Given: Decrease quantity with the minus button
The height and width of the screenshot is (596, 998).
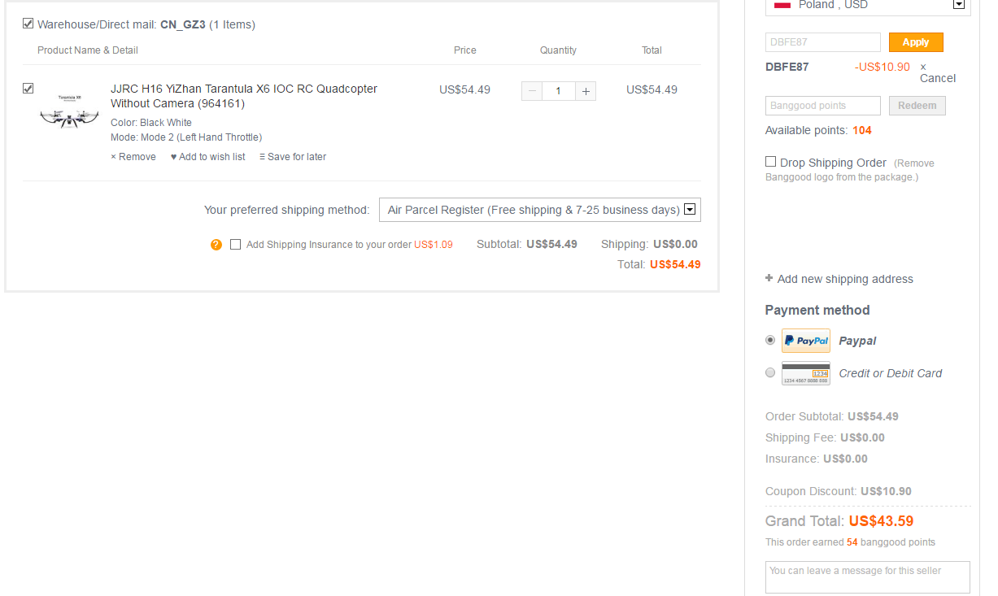Looking at the screenshot, I should [x=532, y=91].
